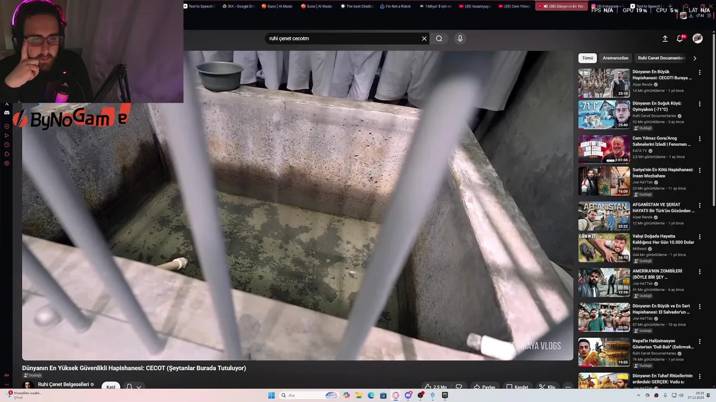The width and height of the screenshot is (716, 402).
Task: Open thumbnail of CECOT Buraya video
Action: tap(604, 83)
